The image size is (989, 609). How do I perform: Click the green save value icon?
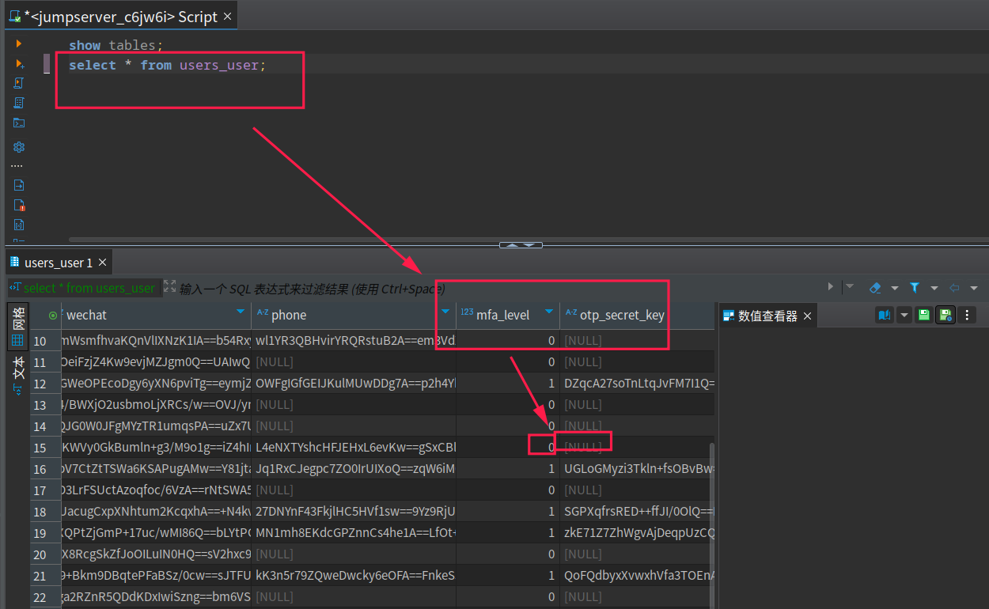click(x=923, y=315)
